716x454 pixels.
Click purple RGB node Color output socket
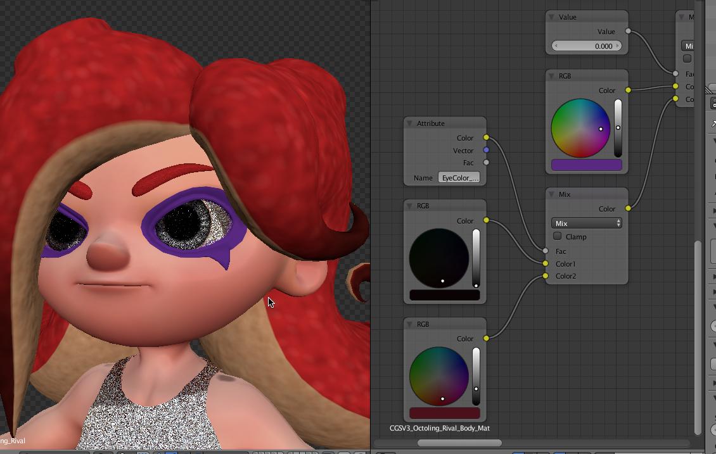point(629,90)
